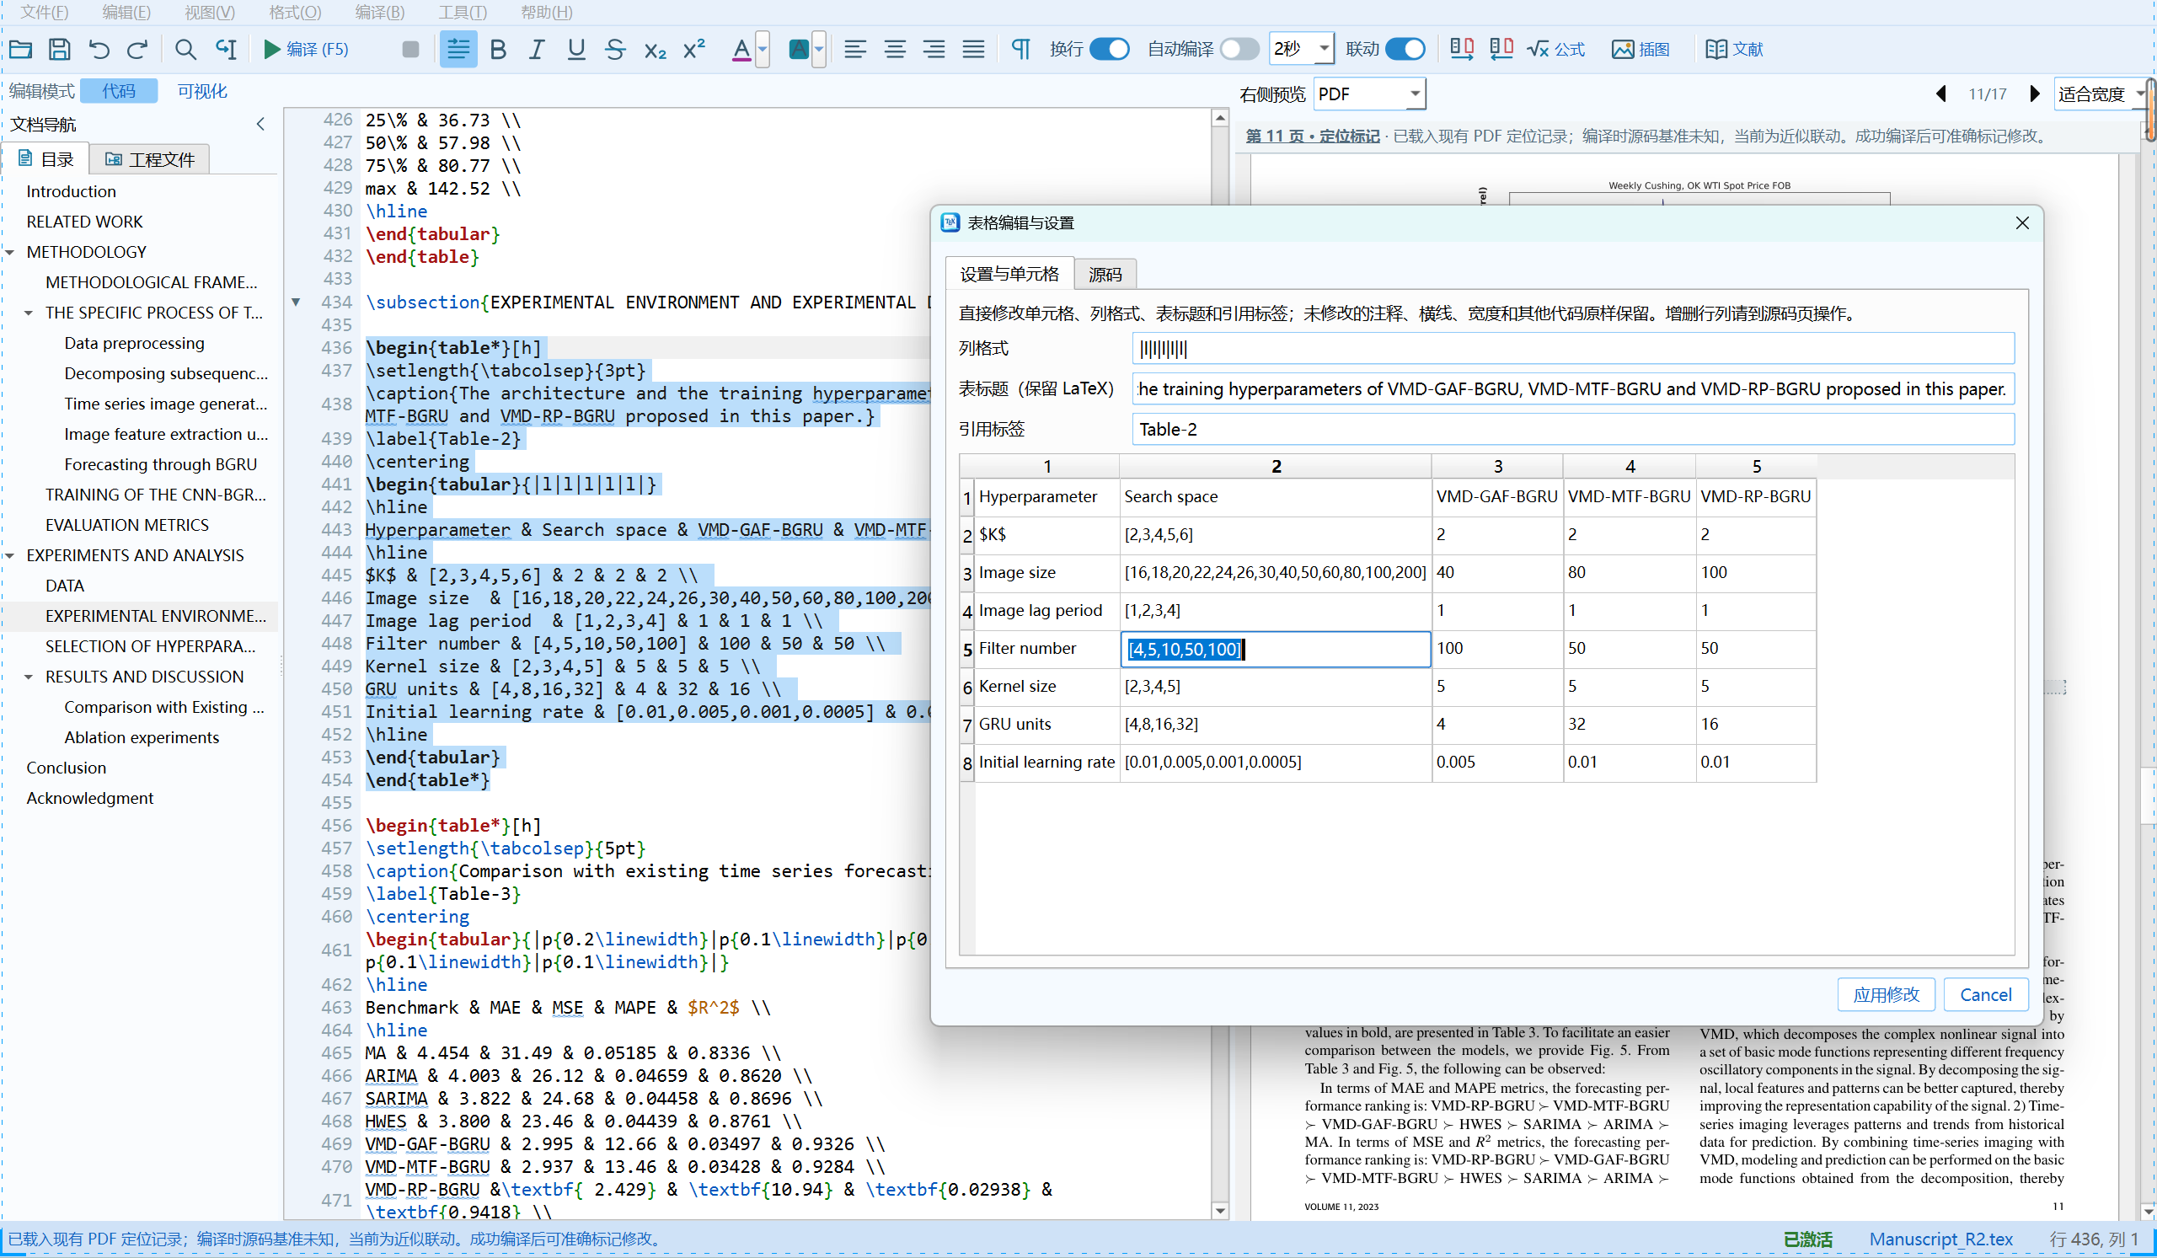
Task: Open the 2秒 interval dropdown
Action: tap(1301, 49)
